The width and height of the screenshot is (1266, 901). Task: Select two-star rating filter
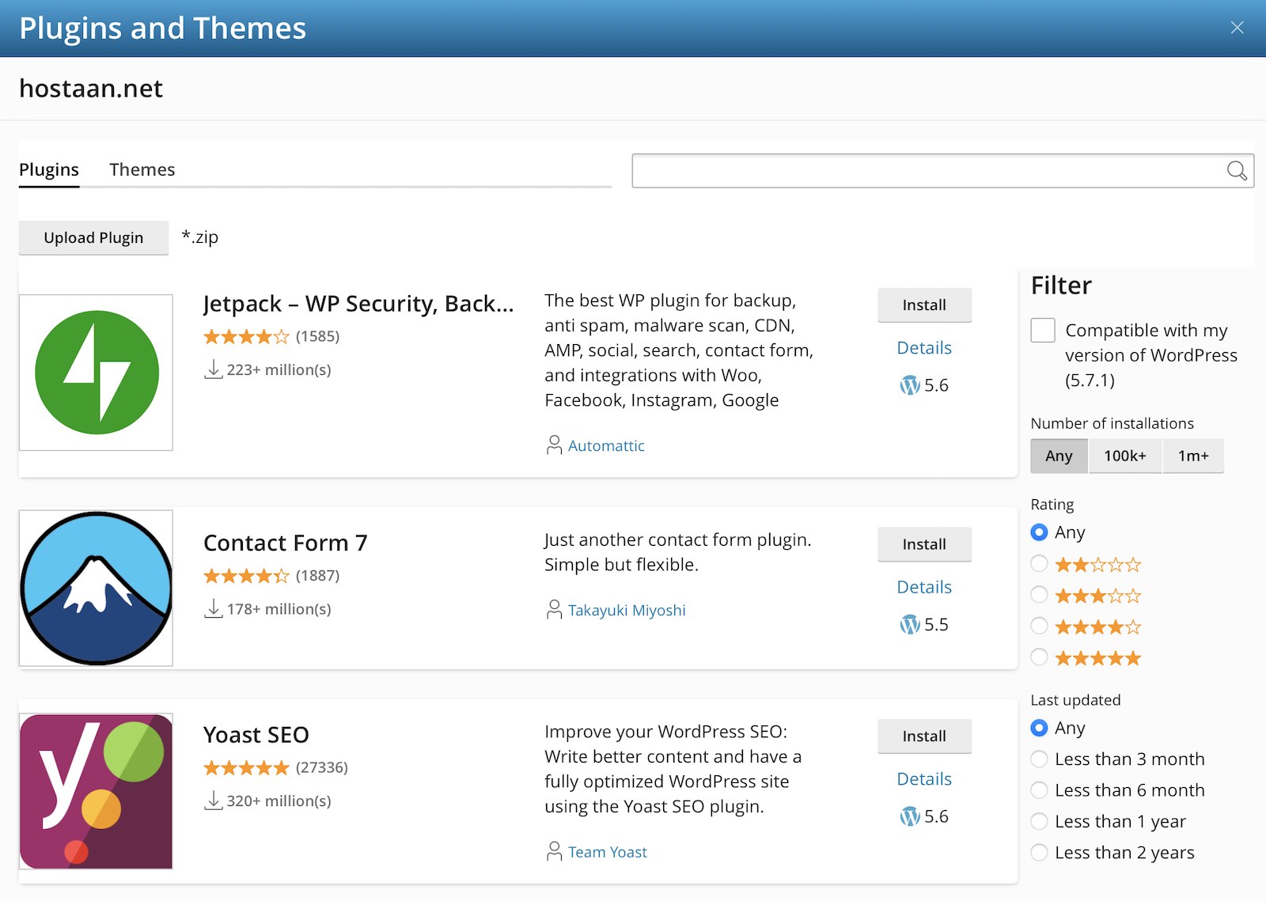(x=1039, y=563)
